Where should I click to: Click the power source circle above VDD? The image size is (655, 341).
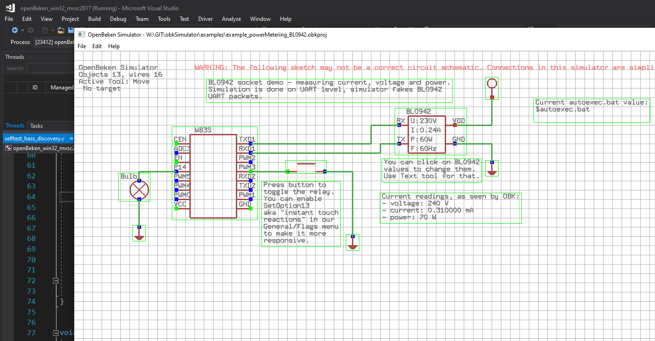click(492, 84)
